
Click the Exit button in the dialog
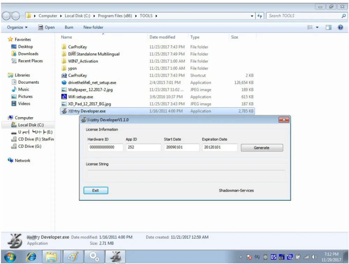click(96, 190)
